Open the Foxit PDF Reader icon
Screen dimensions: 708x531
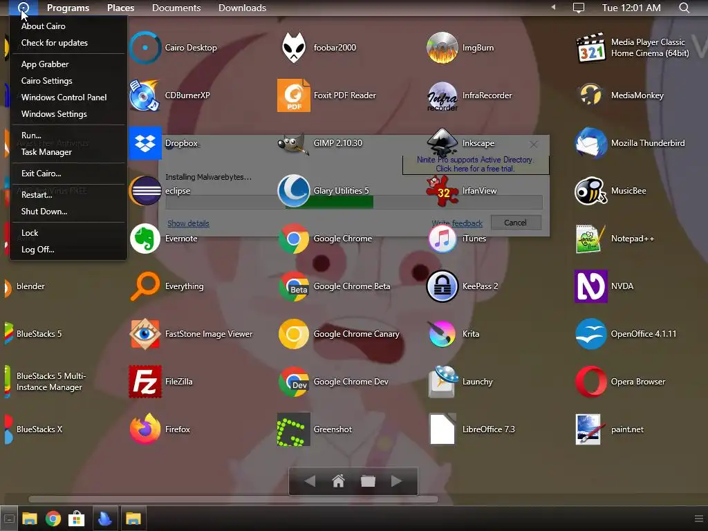[293, 95]
